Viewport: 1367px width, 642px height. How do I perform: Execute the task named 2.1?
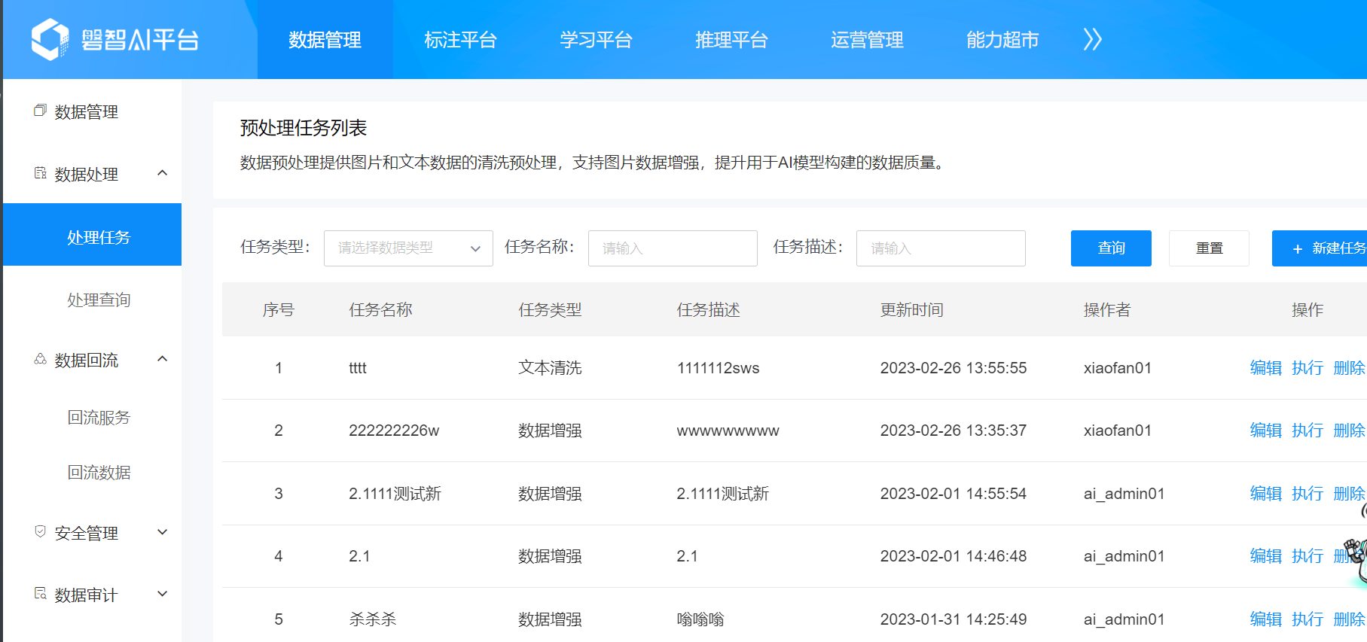click(x=1307, y=555)
